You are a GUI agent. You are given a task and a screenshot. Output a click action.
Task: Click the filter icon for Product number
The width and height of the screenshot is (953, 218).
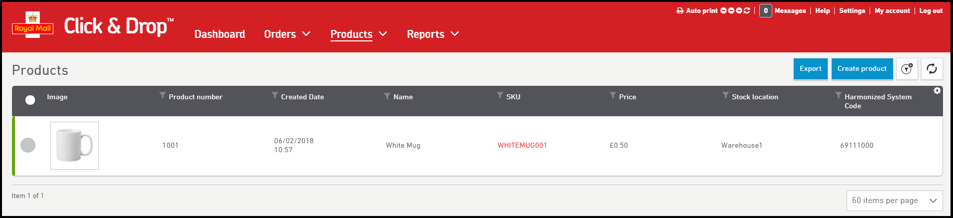click(162, 95)
